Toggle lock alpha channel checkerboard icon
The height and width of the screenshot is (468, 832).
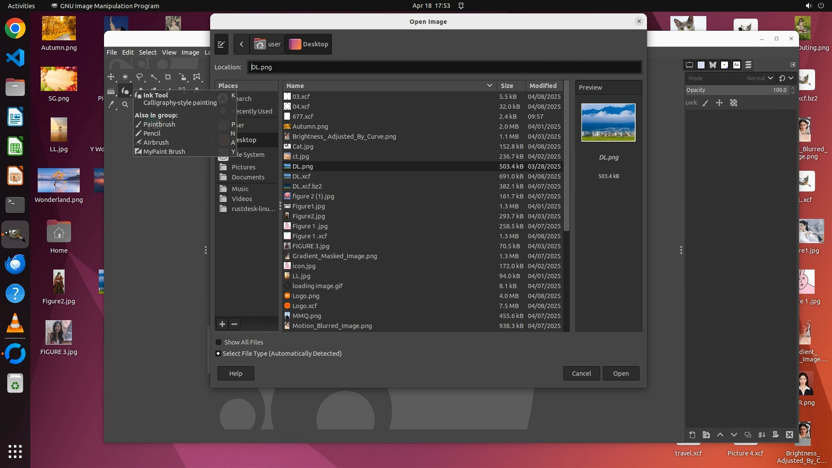tap(734, 103)
